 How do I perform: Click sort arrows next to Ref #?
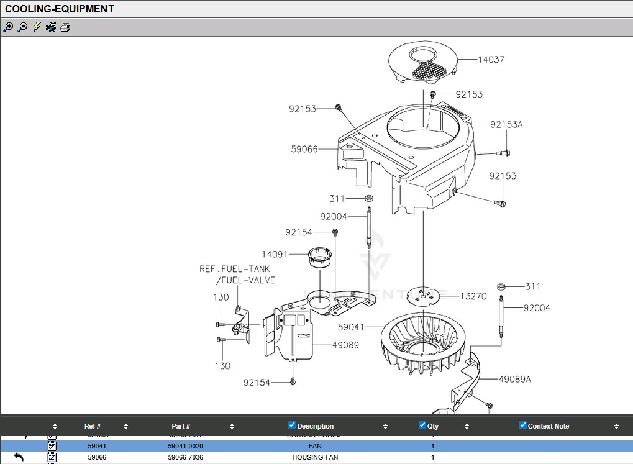(x=125, y=427)
